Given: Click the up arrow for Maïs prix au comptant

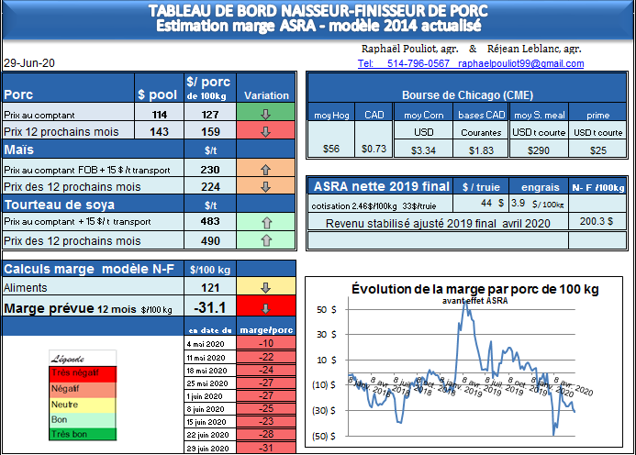Looking at the screenshot, I should coord(266,170).
